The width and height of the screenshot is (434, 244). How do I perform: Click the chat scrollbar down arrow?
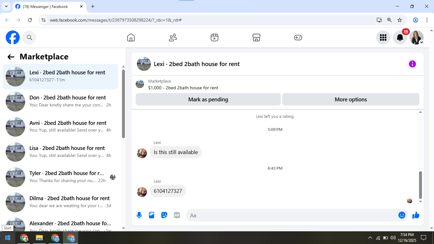[421, 201]
